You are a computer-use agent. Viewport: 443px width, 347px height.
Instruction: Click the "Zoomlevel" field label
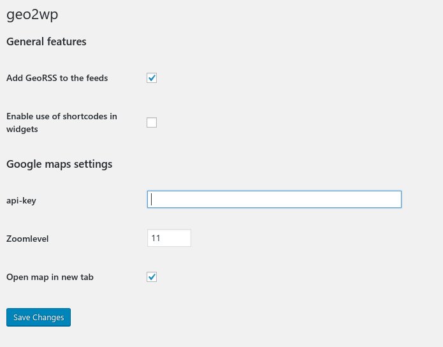pyautogui.click(x=27, y=239)
